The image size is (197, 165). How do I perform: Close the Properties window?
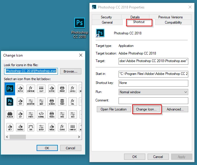coord(190,7)
